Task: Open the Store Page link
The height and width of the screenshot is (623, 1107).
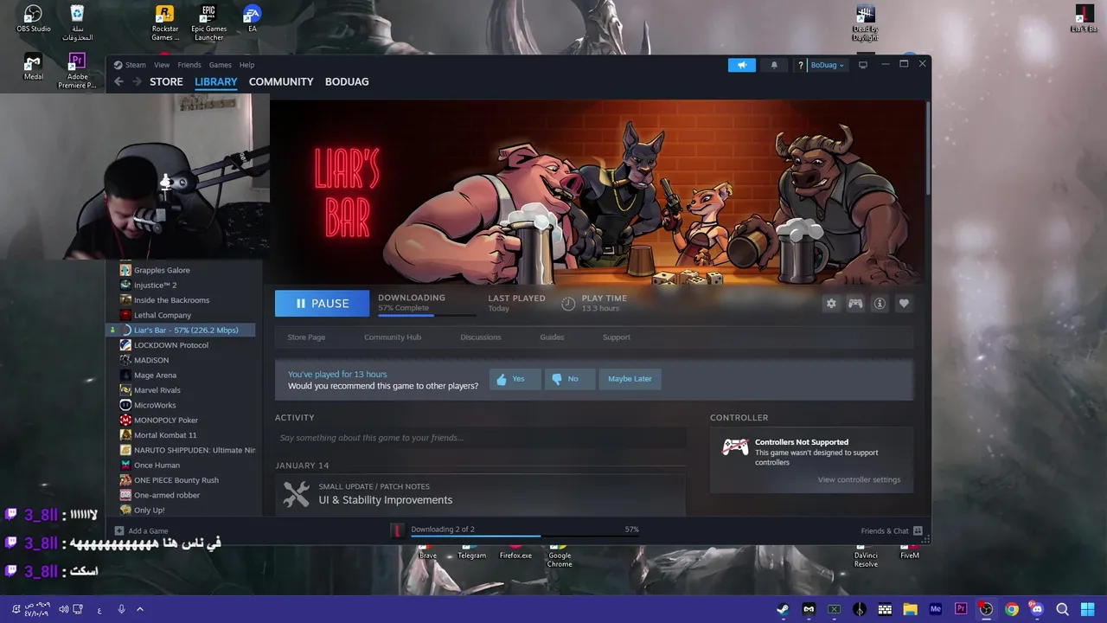Action: coord(306,337)
